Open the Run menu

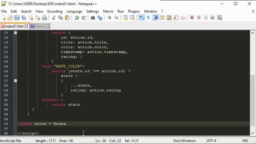tap(121, 11)
